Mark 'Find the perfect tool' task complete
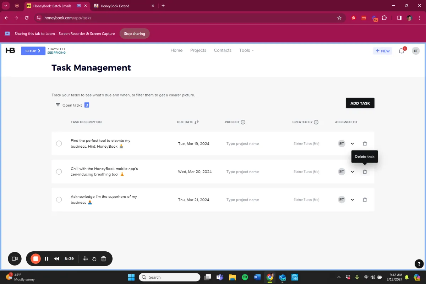Viewport: 426px width, 284px height. pyautogui.click(x=59, y=143)
